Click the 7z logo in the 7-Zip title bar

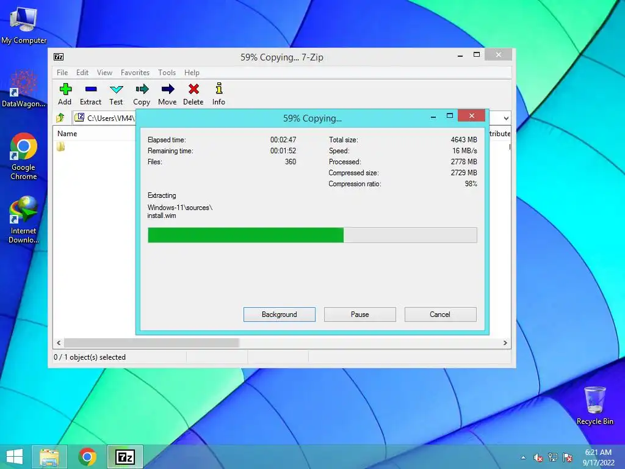click(59, 57)
